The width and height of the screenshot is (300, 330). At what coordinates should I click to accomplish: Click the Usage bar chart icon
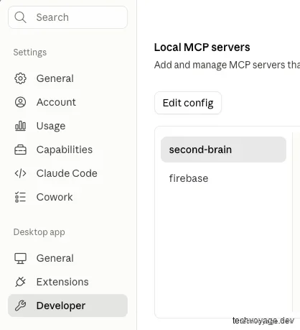point(20,126)
